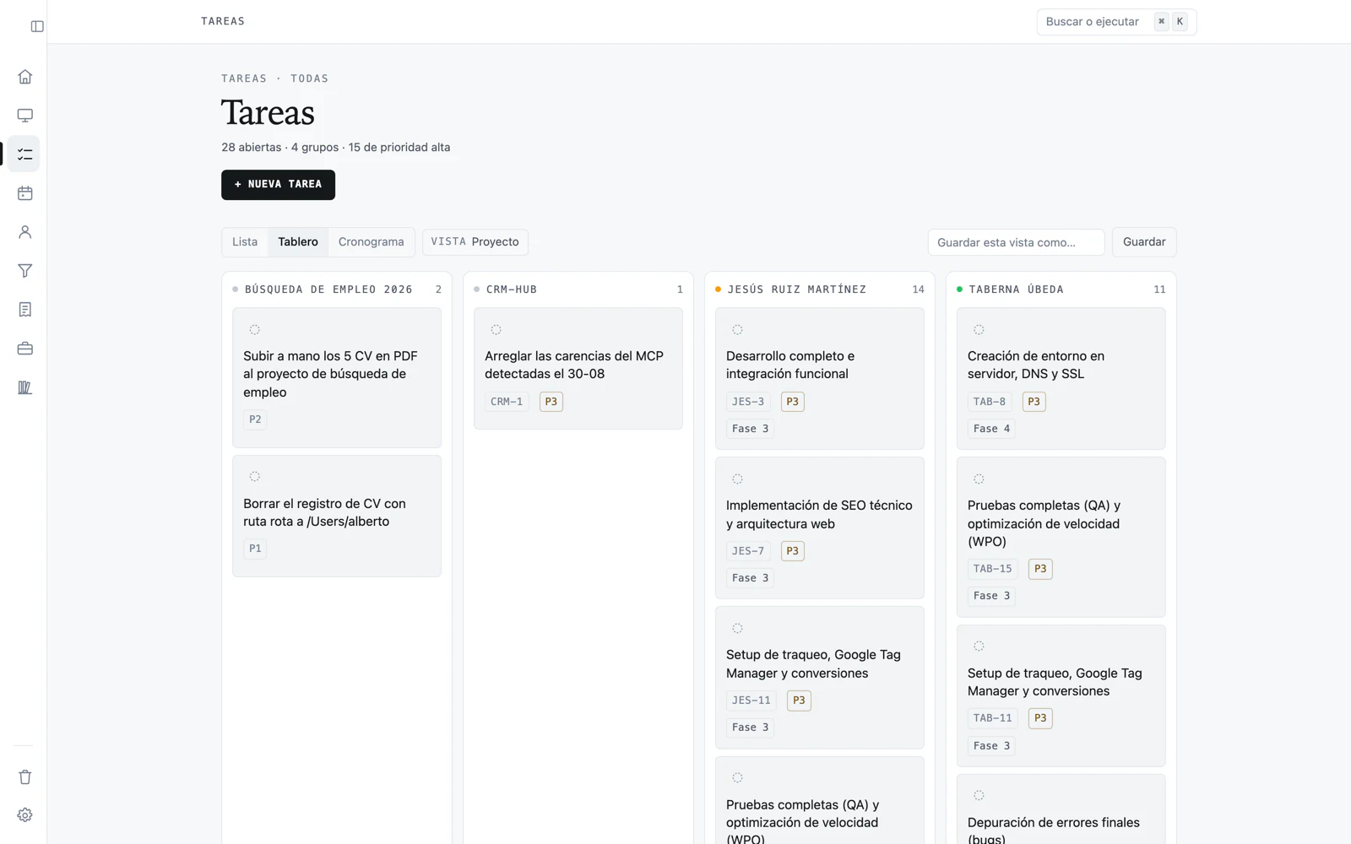The image size is (1351, 844).
Task: Click the + NUEVA TAREA button
Action: pyautogui.click(x=278, y=185)
